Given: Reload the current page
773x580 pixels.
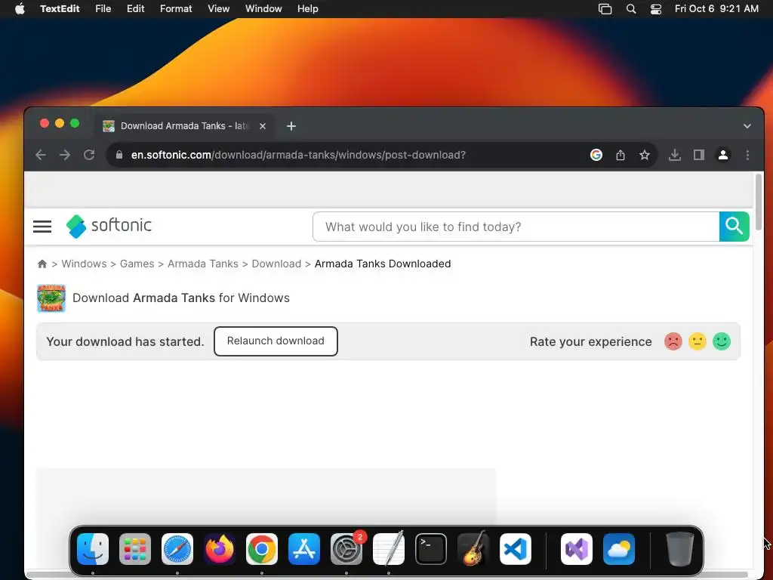Looking at the screenshot, I should 89,155.
